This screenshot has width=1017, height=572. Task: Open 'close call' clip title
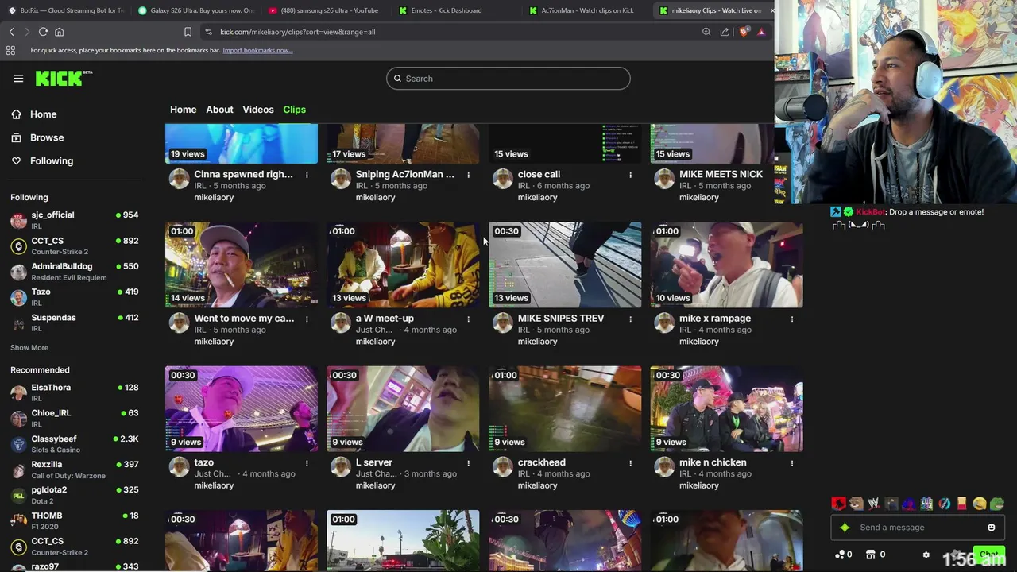pyautogui.click(x=539, y=175)
